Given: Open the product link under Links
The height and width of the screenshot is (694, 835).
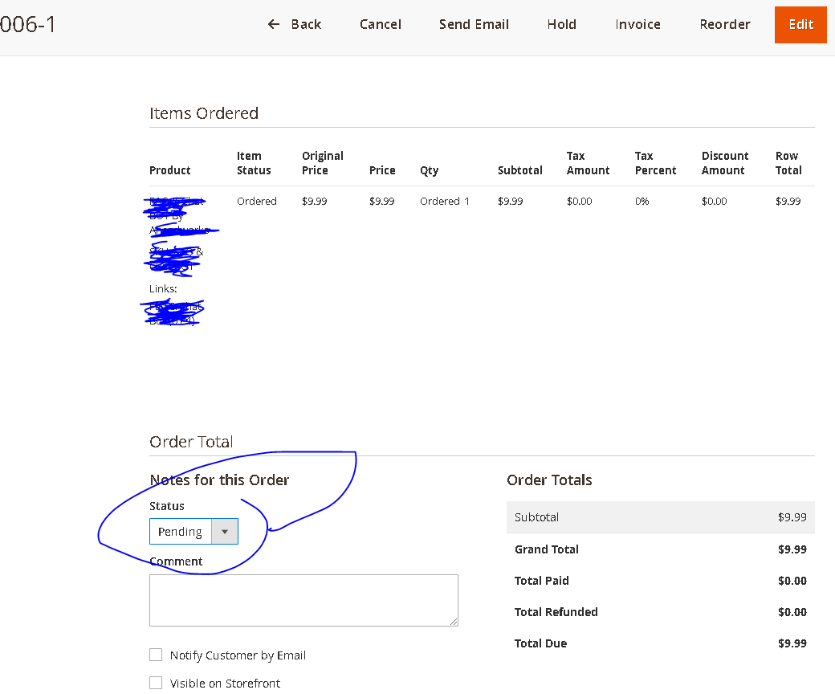Looking at the screenshot, I should click(171, 309).
